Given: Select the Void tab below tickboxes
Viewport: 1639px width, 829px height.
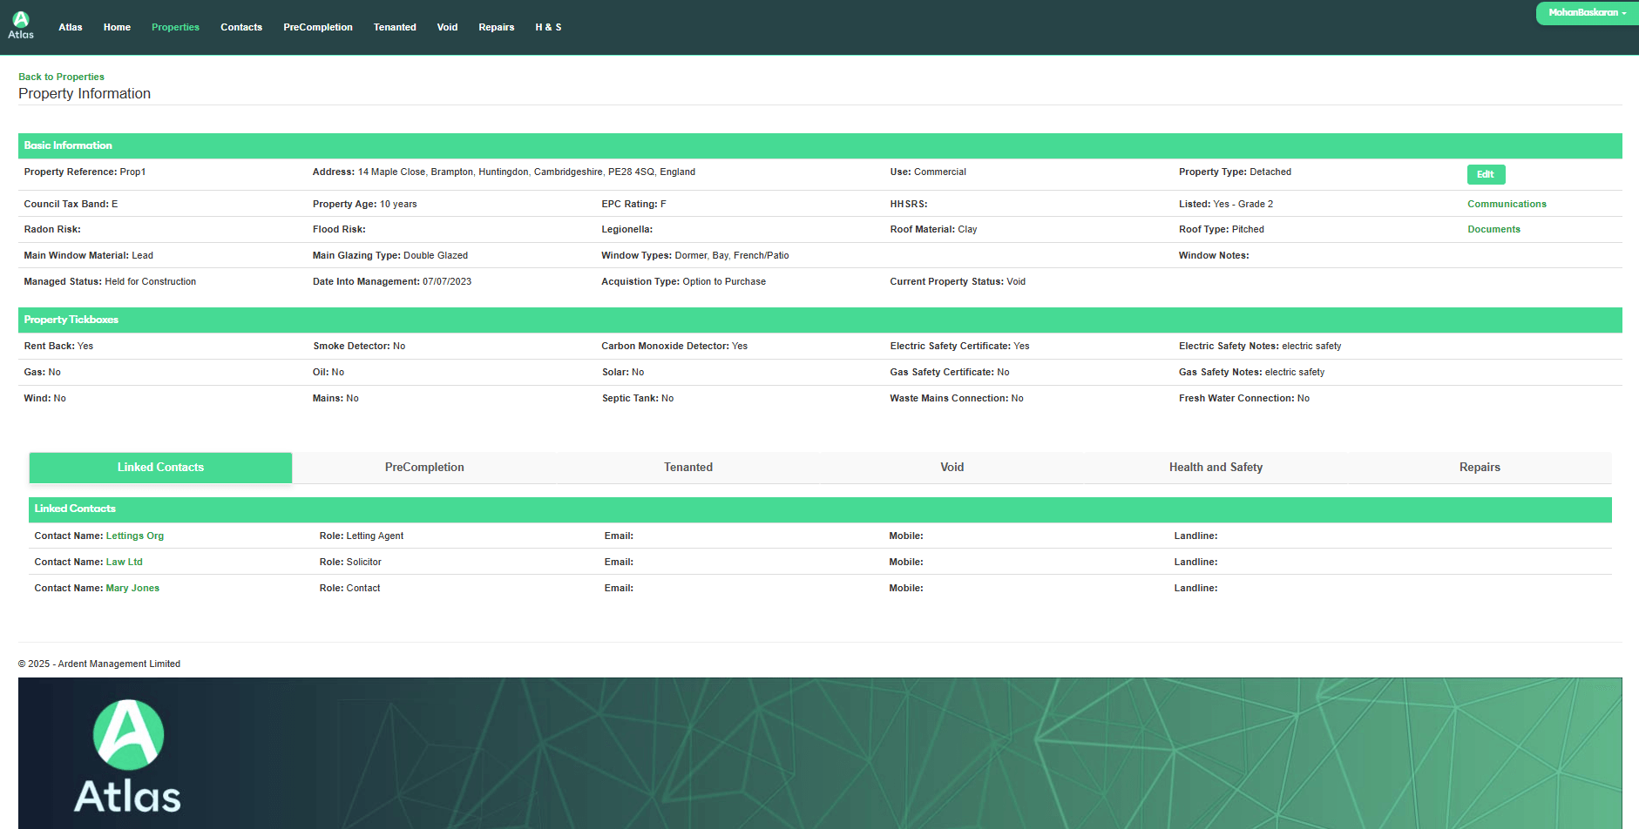Looking at the screenshot, I should pos(952,468).
